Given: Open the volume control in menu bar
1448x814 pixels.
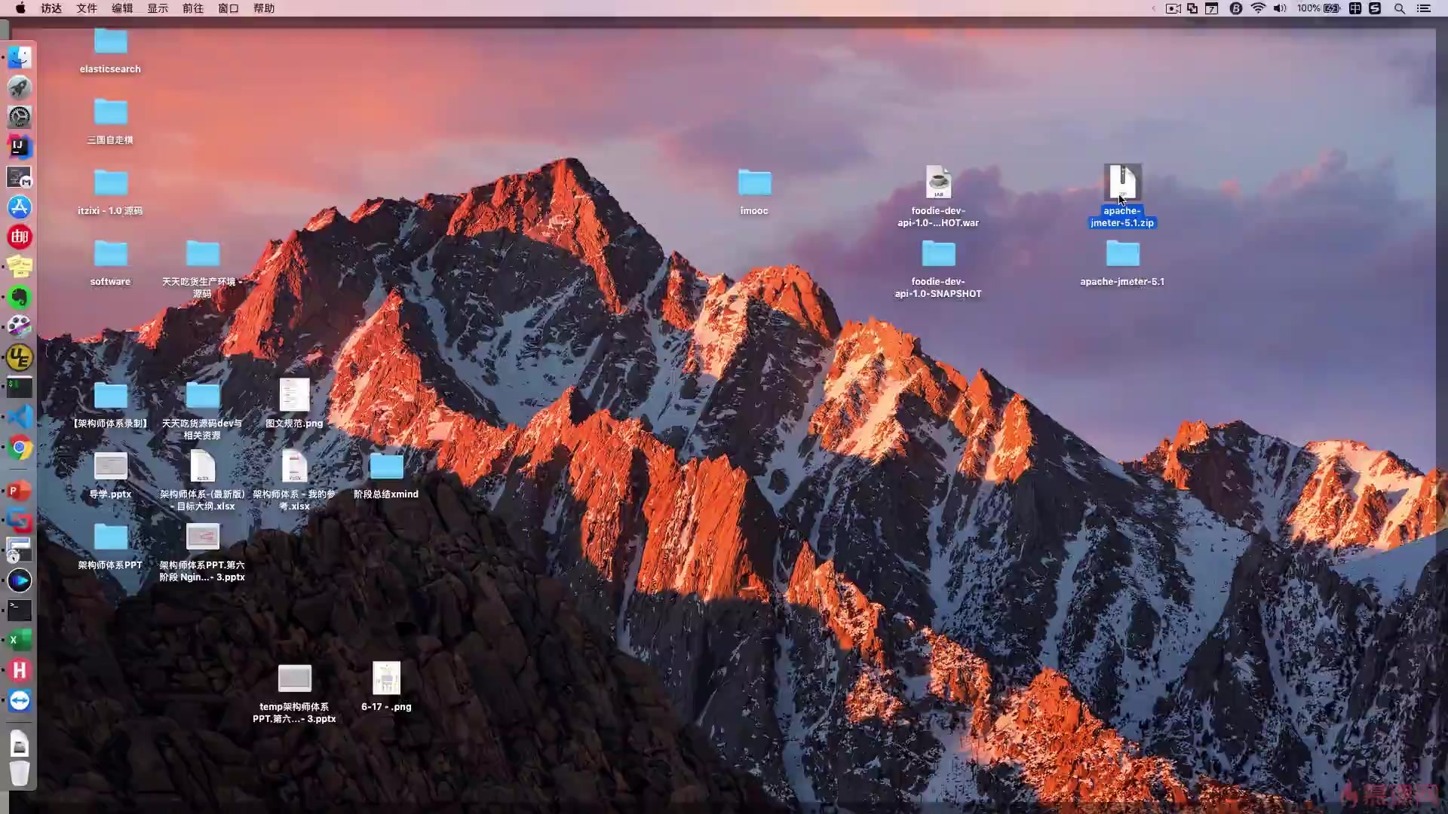Looking at the screenshot, I should tap(1280, 8).
